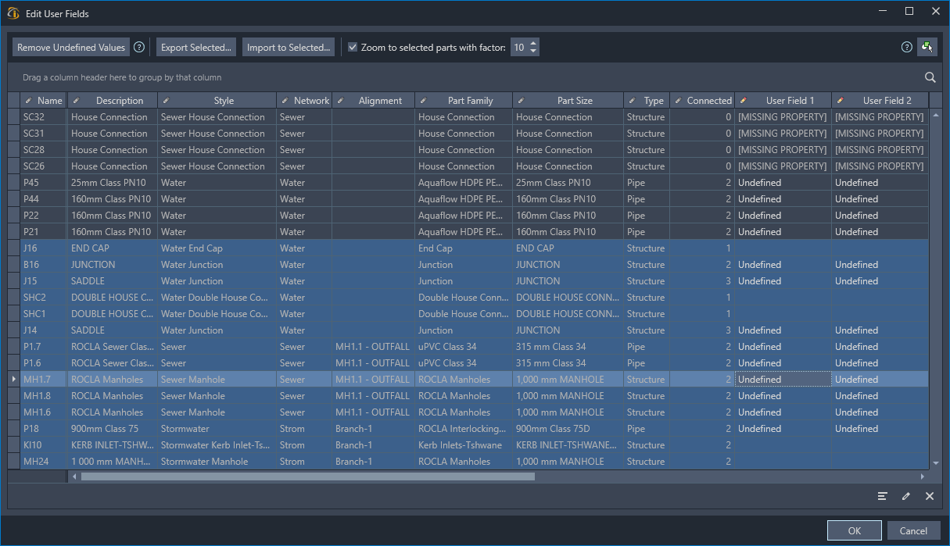The height and width of the screenshot is (546, 950).
Task: Increase the zoom factor with up arrow
Action: (533, 44)
